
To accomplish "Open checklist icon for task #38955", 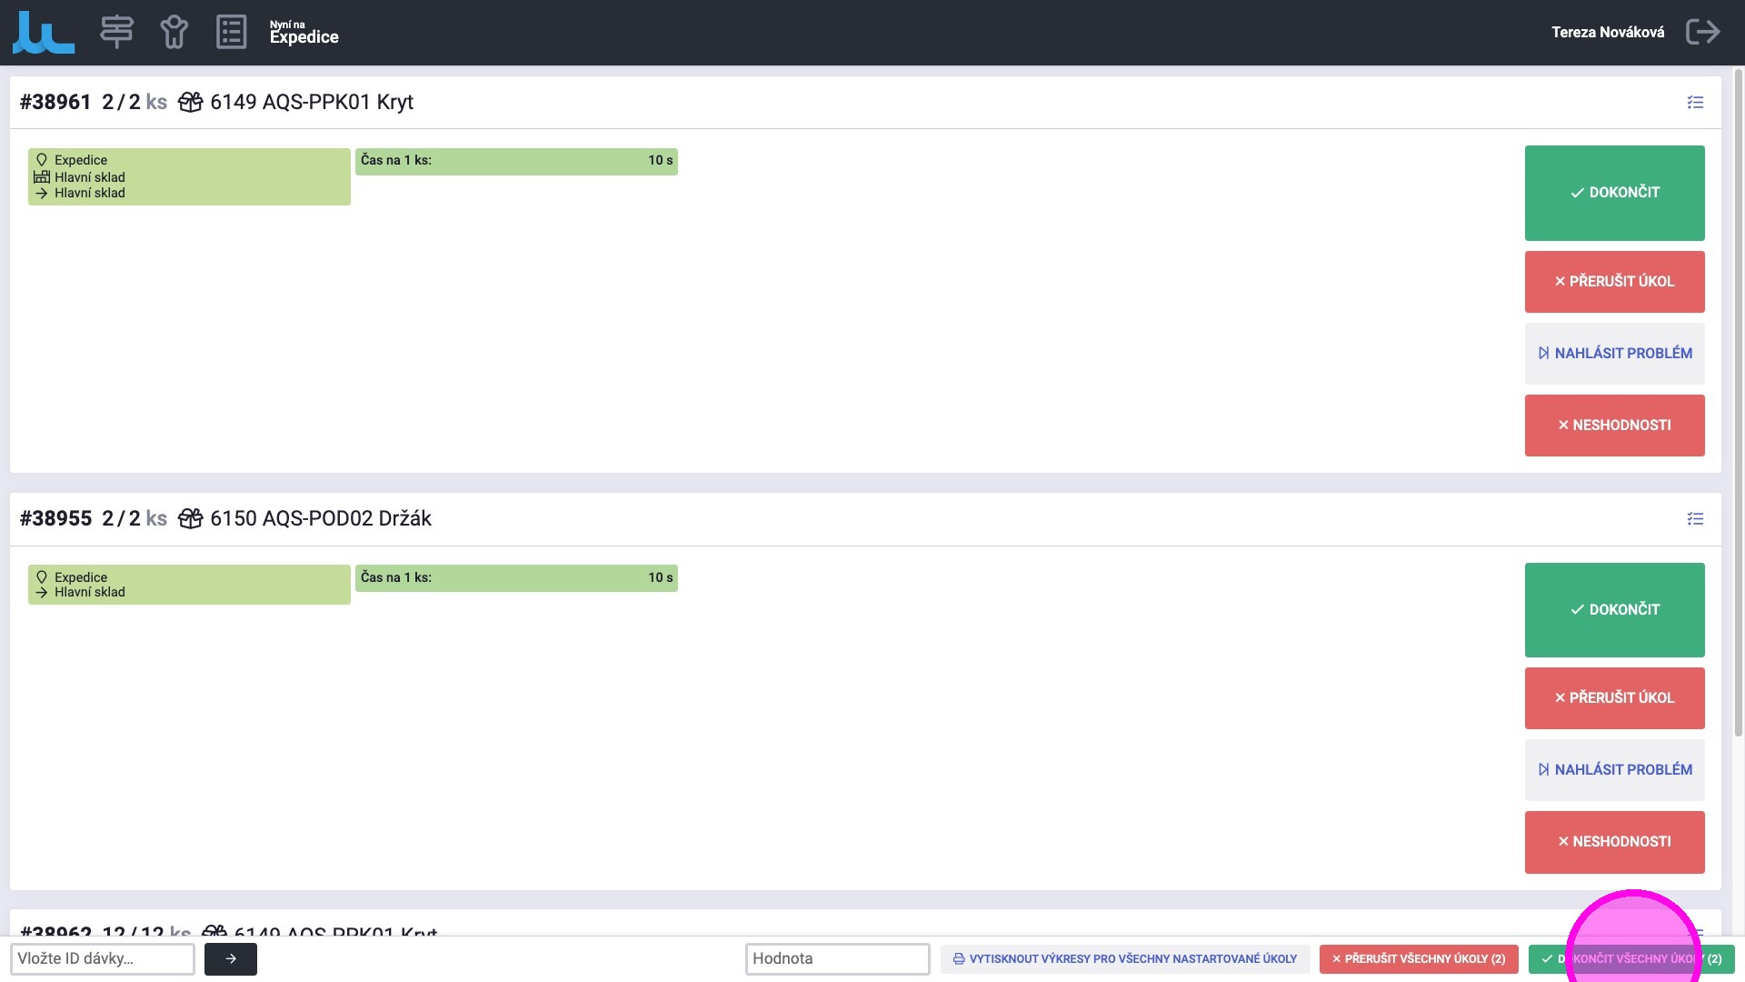I will pyautogui.click(x=1695, y=519).
